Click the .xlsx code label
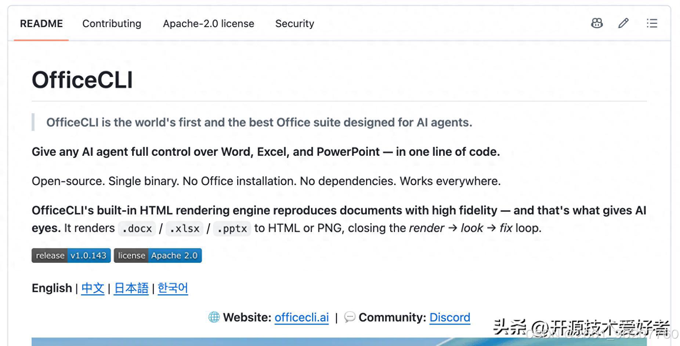 184,228
